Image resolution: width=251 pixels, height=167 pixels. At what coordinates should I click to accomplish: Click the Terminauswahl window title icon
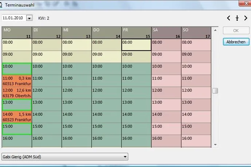click(1, 5)
